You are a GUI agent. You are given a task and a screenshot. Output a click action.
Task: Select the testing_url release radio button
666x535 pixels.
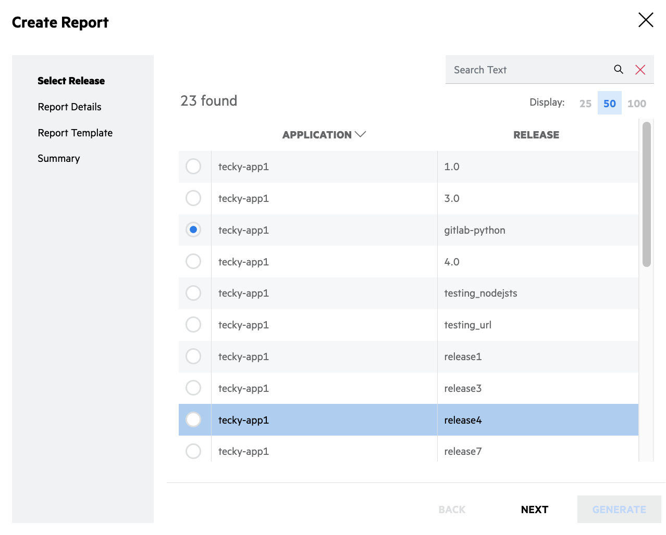(193, 325)
